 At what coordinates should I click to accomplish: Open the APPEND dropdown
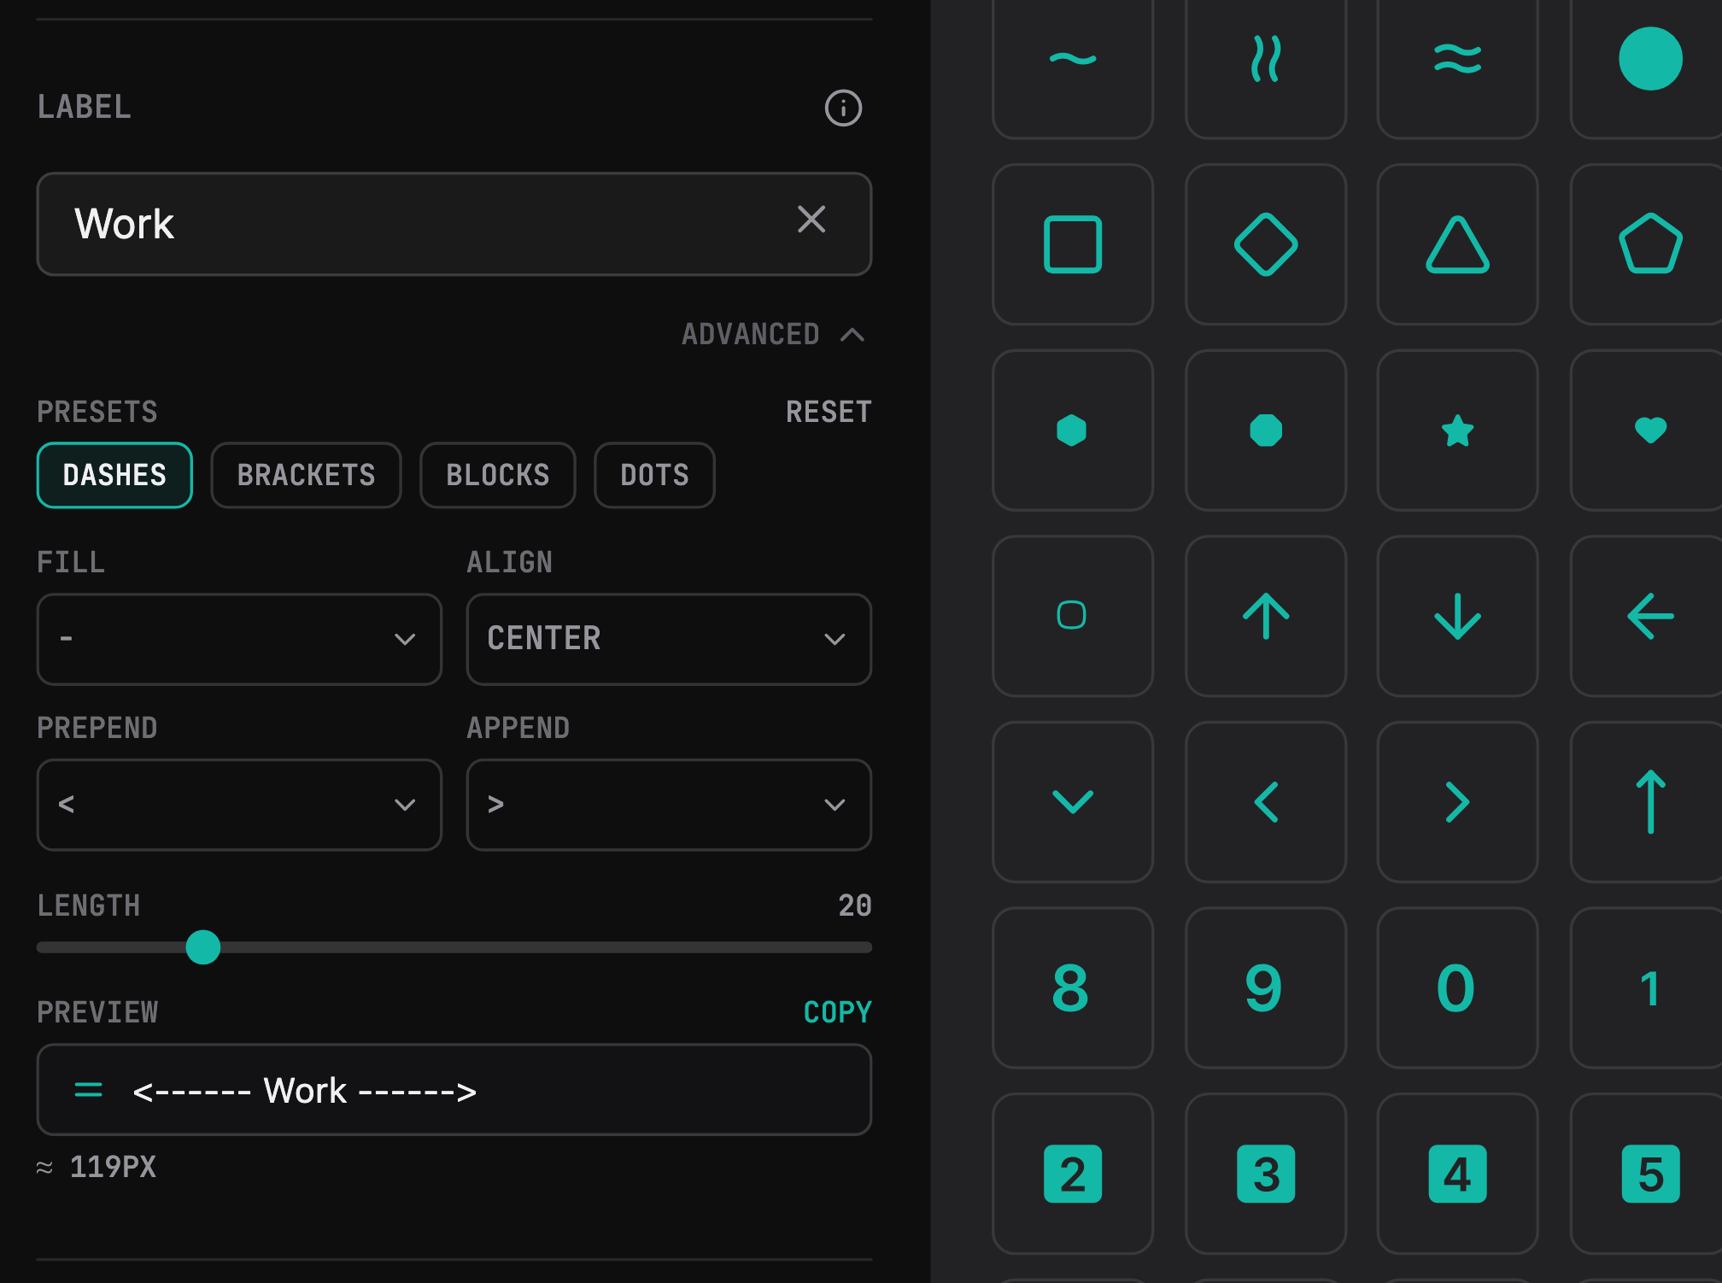pos(669,805)
